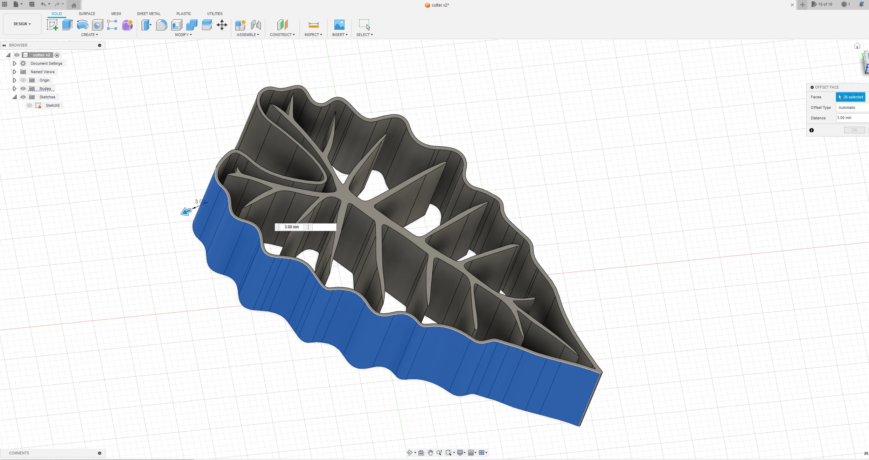869x460 pixels.
Task: Click OK in the Offset Face dialog
Action: tap(854, 130)
